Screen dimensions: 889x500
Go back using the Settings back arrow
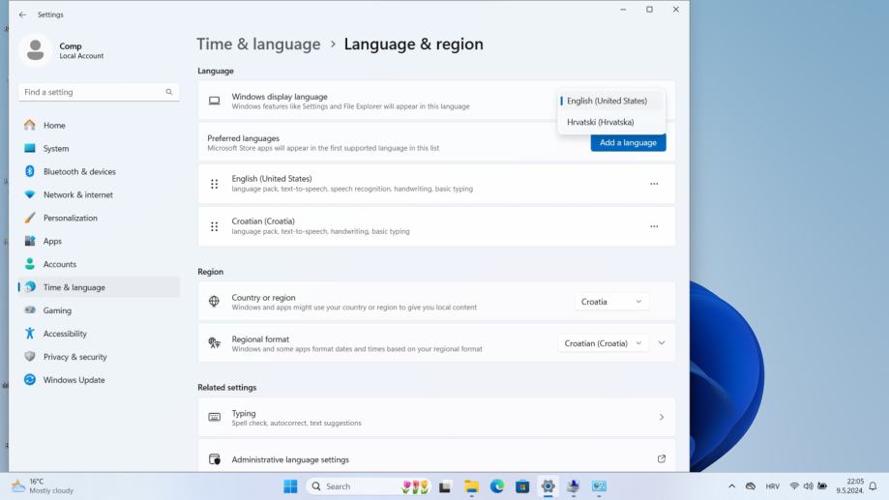click(22, 15)
